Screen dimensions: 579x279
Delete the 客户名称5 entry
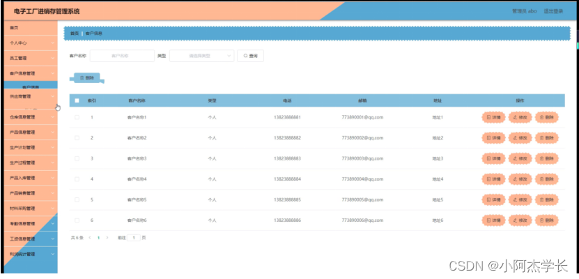tap(546, 200)
